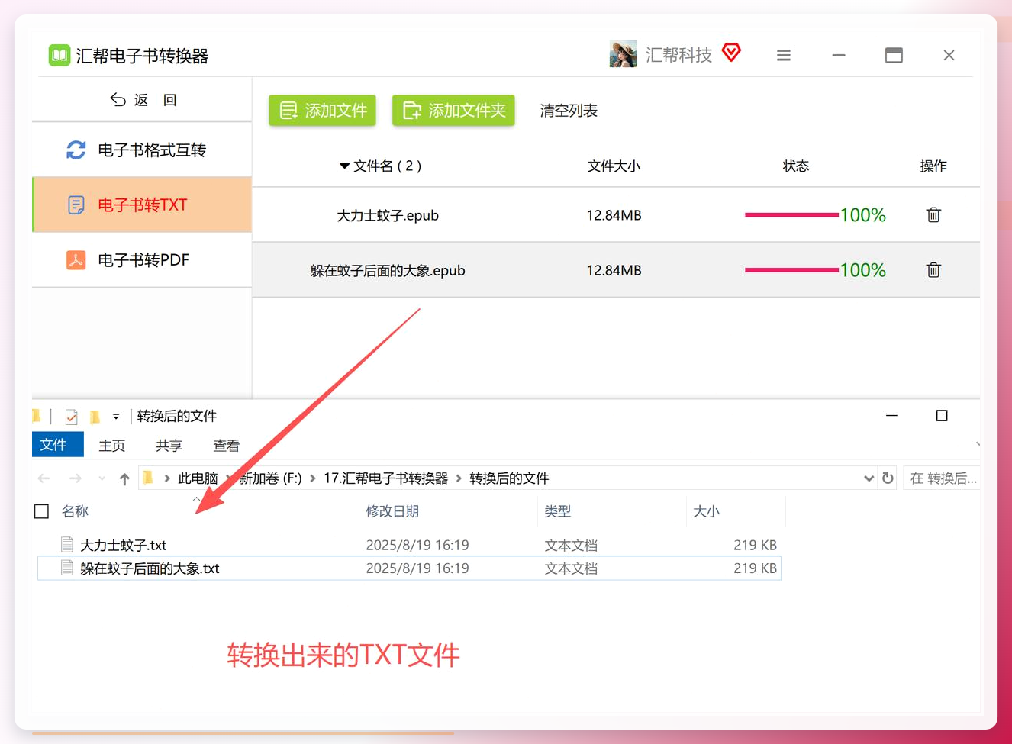Click the Explorer forward arrow
1012x744 pixels.
75,478
